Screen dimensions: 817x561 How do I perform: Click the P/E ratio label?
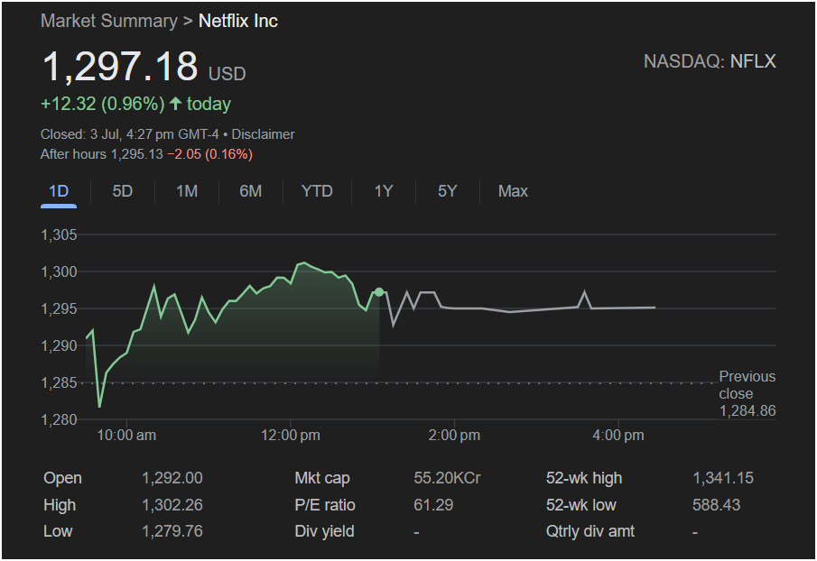325,505
